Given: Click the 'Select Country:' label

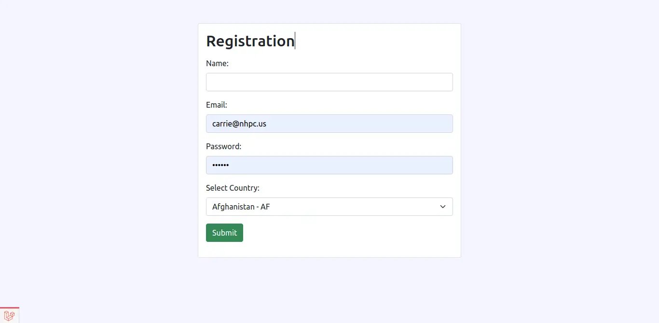Looking at the screenshot, I should [x=233, y=188].
